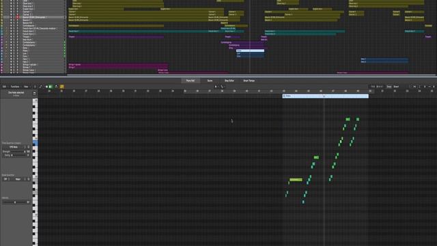Select the long magenta Strings region in arrangement
This screenshot has height=246, width=437.
click(x=118, y=65)
